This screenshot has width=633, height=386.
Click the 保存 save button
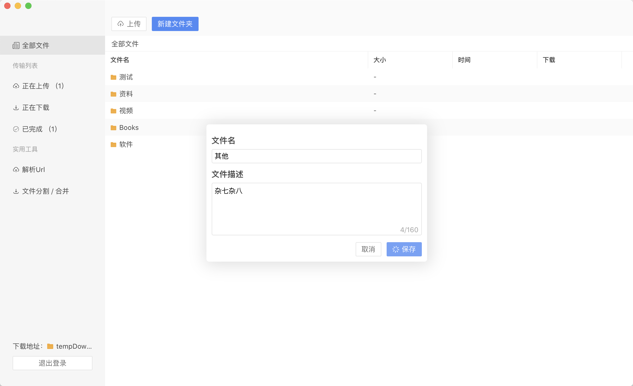[404, 249]
